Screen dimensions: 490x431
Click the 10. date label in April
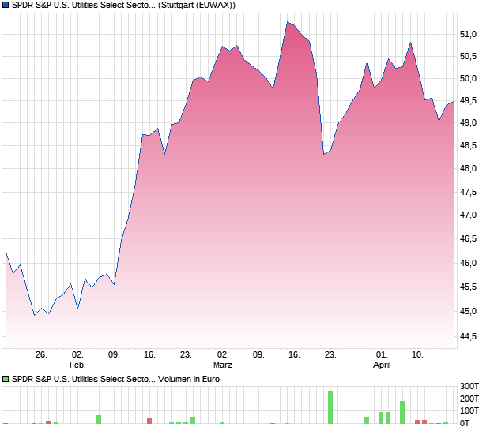click(x=417, y=355)
